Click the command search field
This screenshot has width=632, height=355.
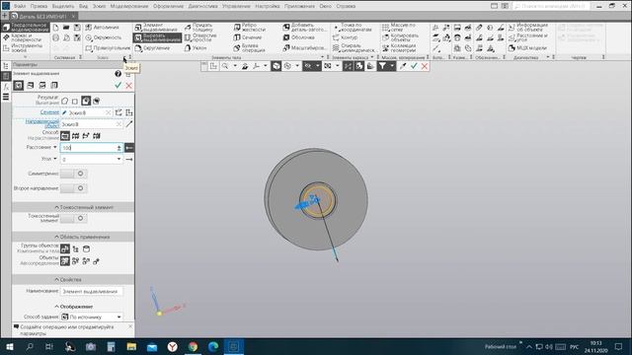click(552, 6)
